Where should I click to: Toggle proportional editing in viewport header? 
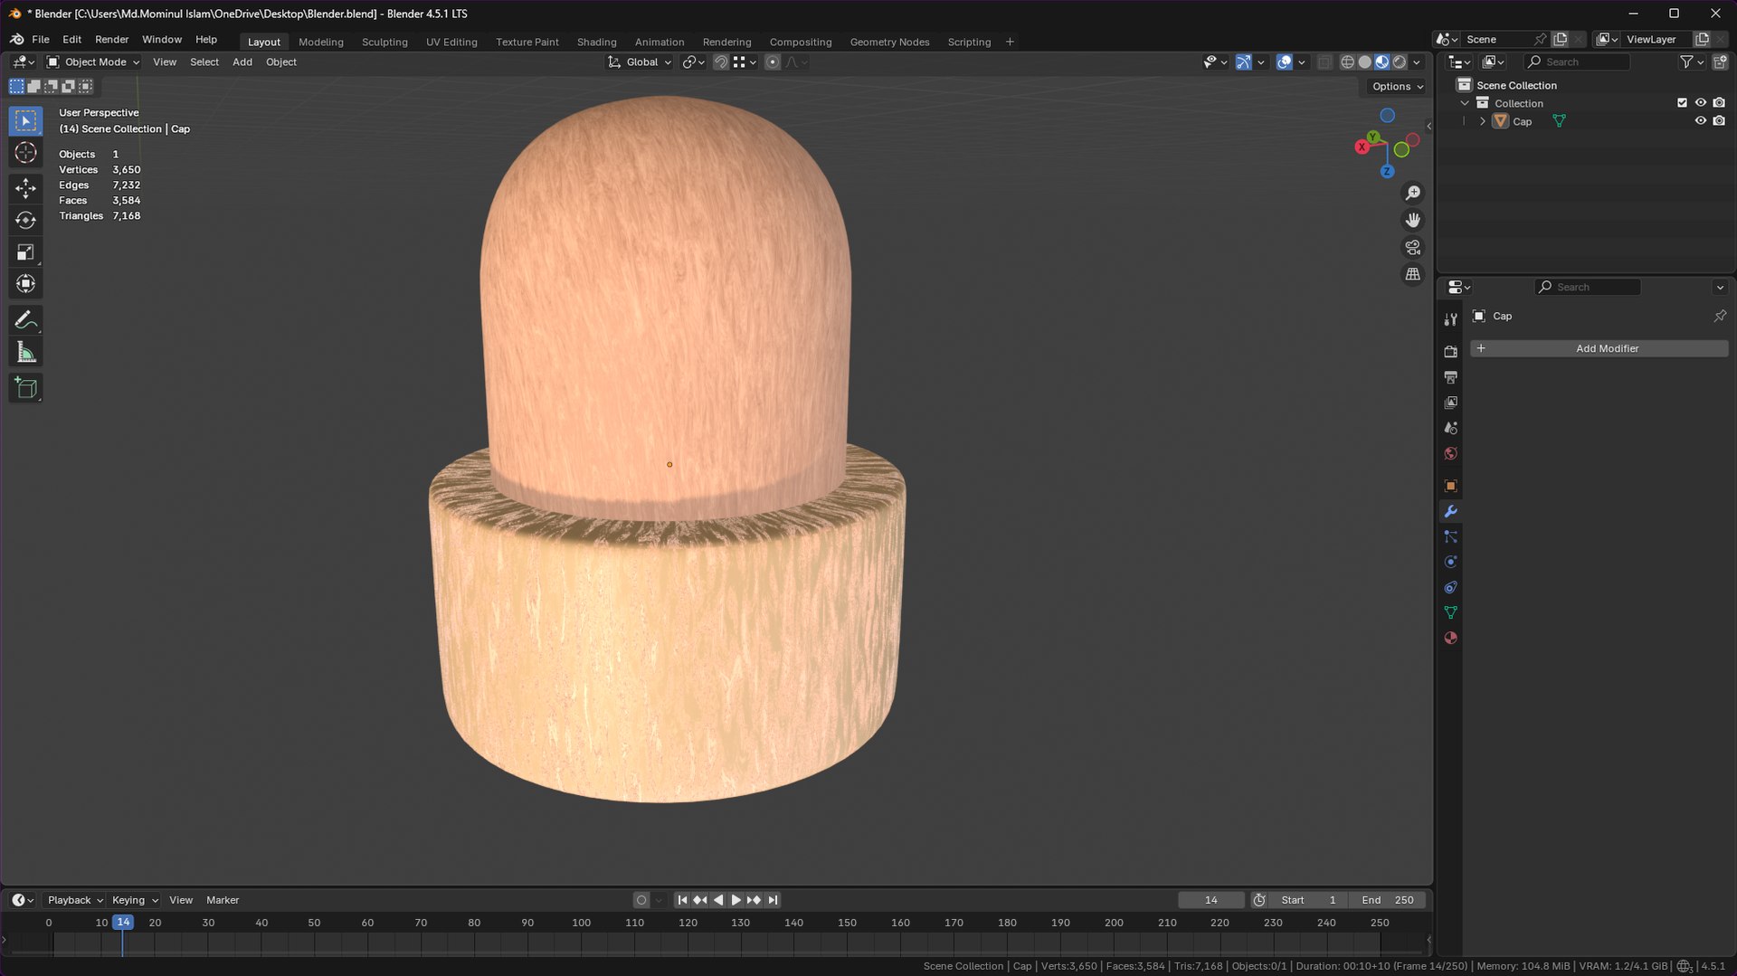click(772, 62)
